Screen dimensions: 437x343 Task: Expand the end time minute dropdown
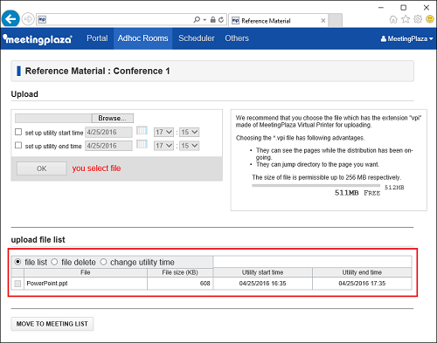point(189,146)
